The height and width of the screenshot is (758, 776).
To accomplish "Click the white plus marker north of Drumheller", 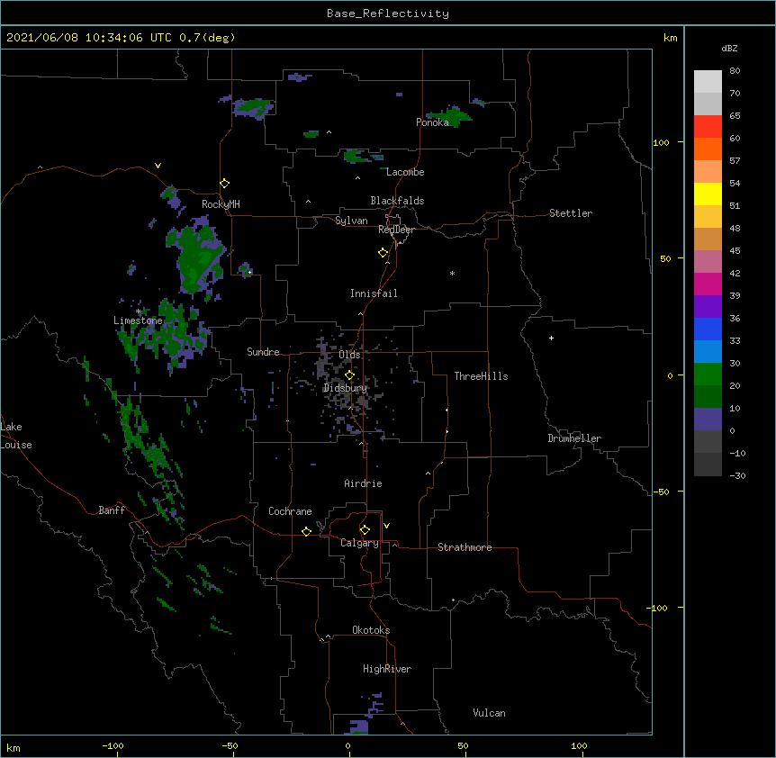I will click(551, 338).
